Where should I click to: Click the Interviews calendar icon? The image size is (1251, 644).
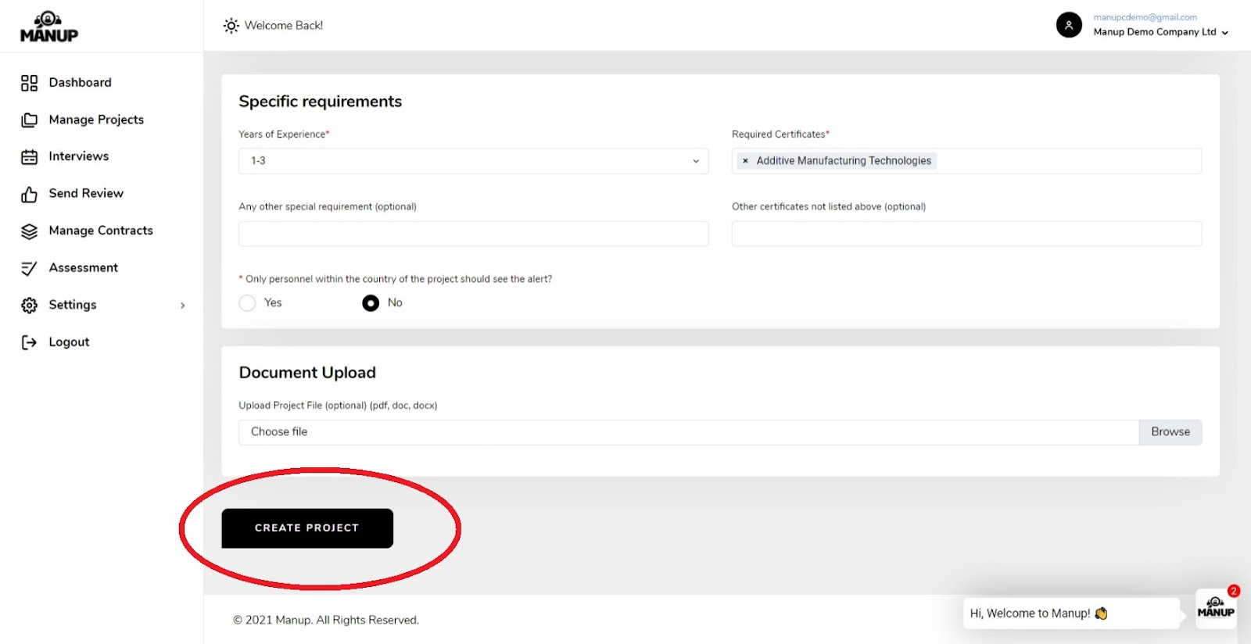[x=29, y=157]
